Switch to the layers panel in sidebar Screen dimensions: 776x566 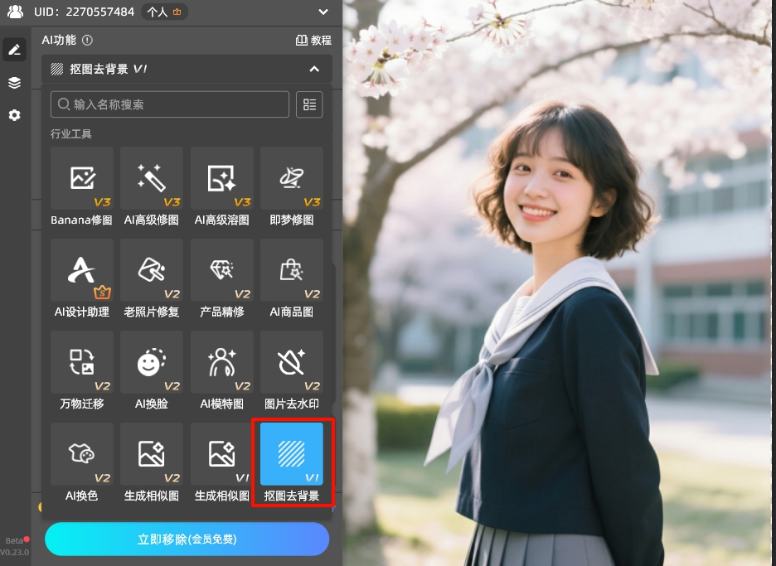(13, 82)
